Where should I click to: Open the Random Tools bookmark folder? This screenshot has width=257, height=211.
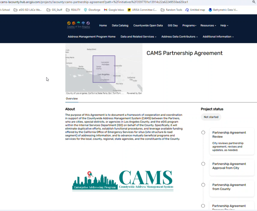(171, 10)
